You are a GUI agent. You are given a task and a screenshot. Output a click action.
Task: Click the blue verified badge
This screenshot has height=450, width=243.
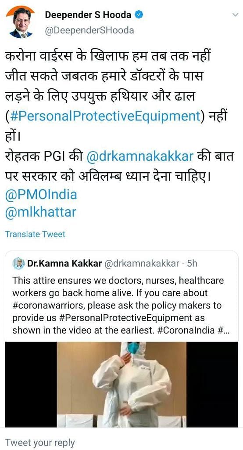pos(139,15)
